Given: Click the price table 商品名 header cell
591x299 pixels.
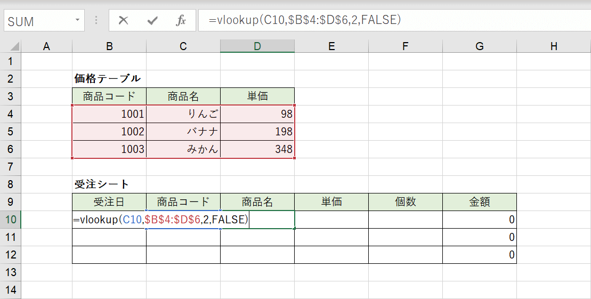Looking at the screenshot, I should coord(183,96).
